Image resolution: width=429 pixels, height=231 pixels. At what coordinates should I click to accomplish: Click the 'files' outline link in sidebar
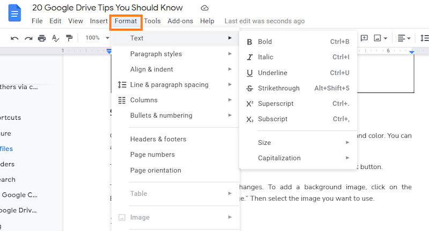coord(6,149)
